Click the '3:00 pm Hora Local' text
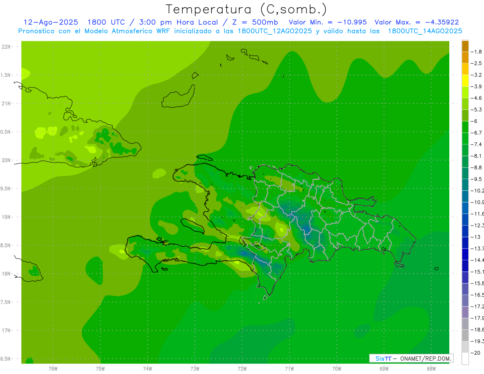This screenshot has width=484, height=374. pyautogui.click(x=178, y=22)
